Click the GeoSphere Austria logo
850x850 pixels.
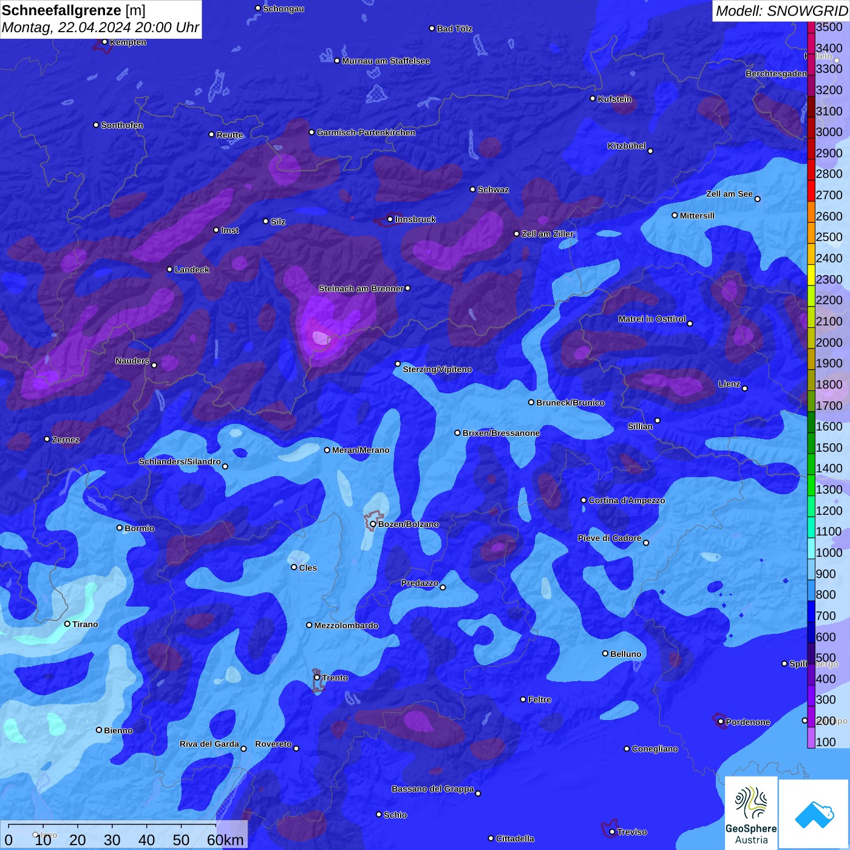751,813
